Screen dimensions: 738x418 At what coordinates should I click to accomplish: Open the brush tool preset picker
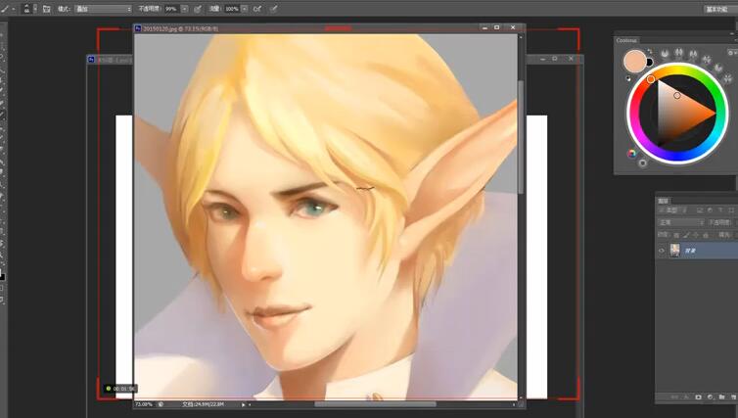(7, 9)
